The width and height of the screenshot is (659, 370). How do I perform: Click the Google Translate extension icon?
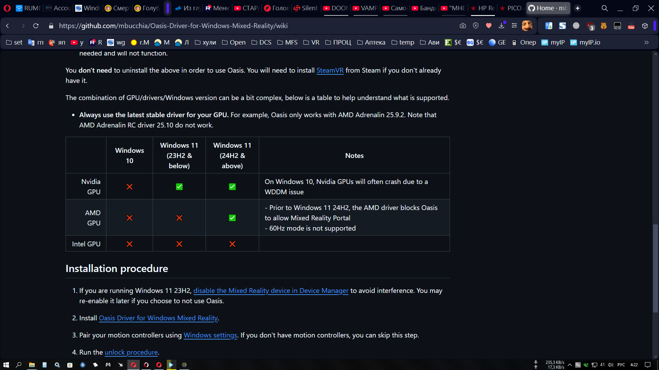coord(548,26)
